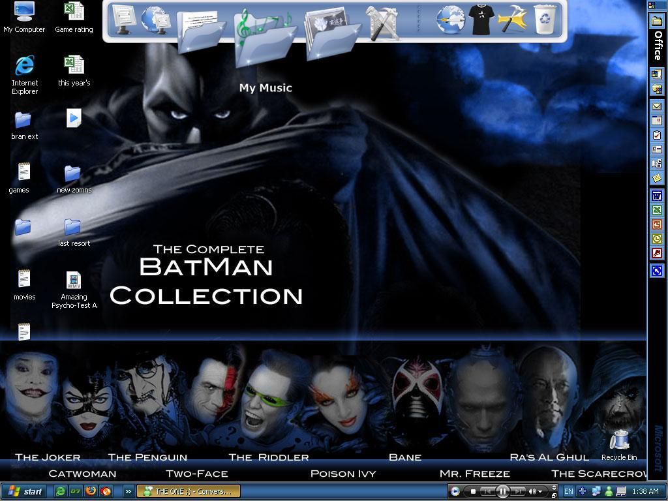Click the New Contact card sidebar icon

(x=657, y=149)
